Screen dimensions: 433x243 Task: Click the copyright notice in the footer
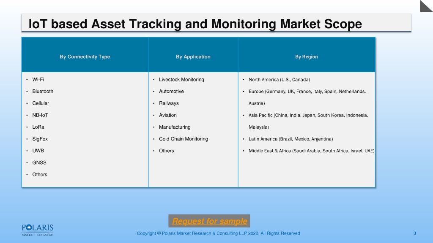[218, 233]
